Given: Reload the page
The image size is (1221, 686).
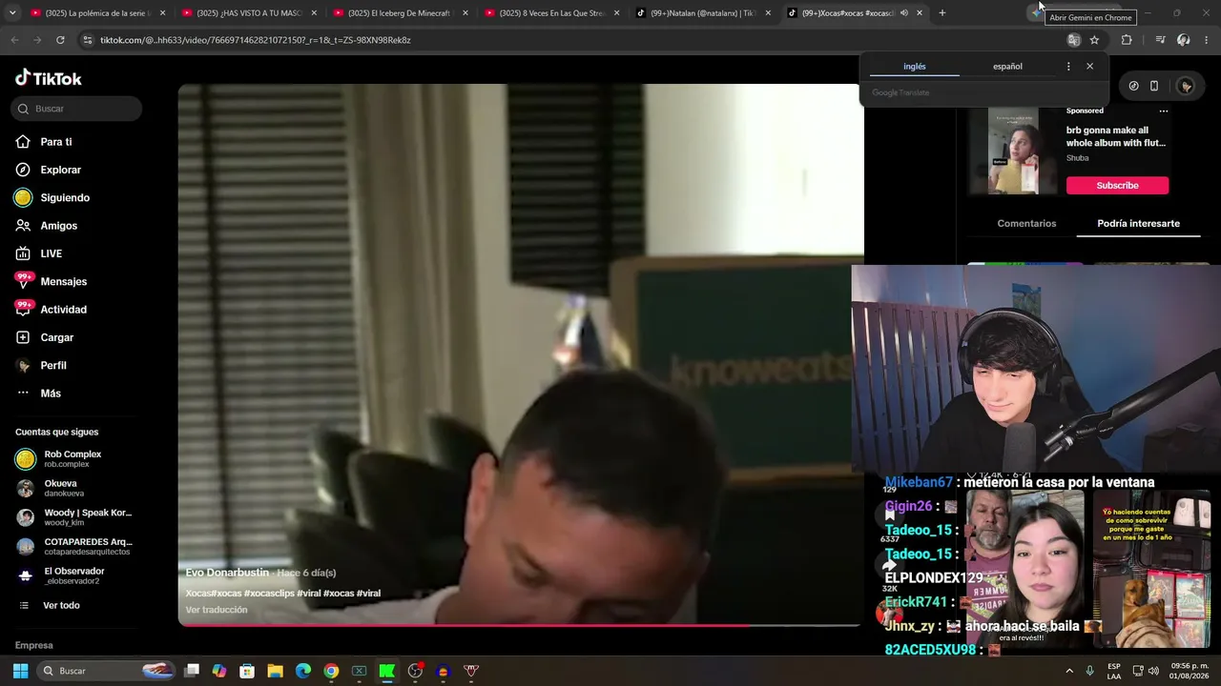Looking at the screenshot, I should 60,40.
